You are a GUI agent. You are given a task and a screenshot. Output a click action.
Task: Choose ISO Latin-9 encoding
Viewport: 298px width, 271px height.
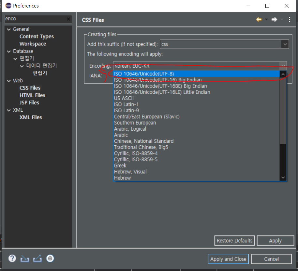click(196, 110)
